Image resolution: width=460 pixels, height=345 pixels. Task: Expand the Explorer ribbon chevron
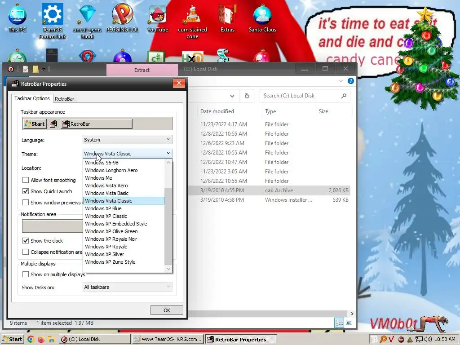click(x=341, y=81)
